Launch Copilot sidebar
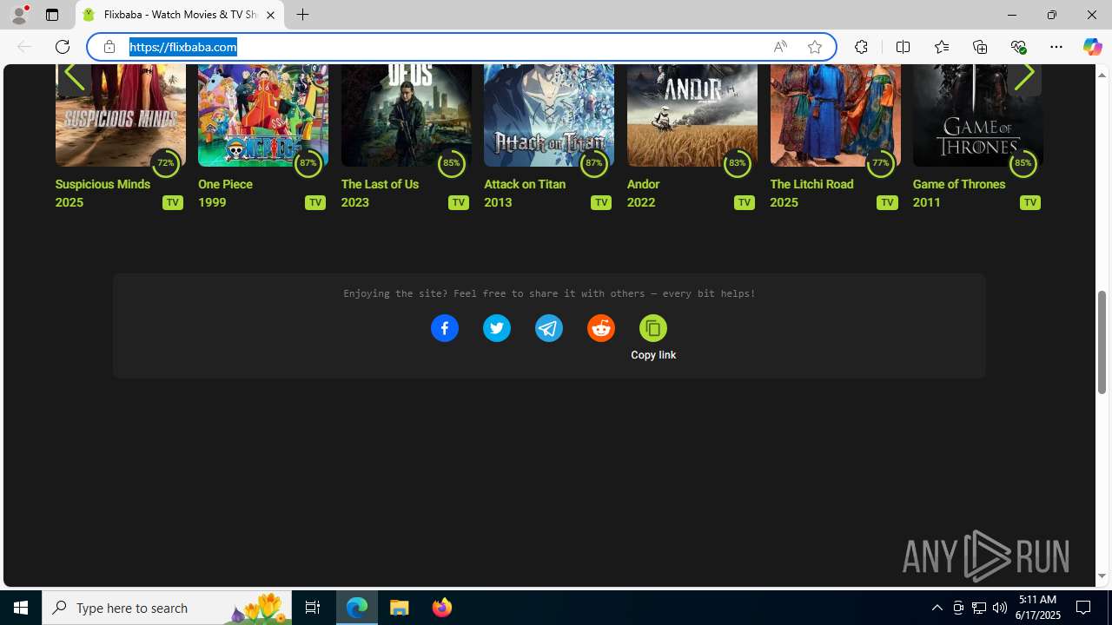This screenshot has width=1112, height=625. pyautogui.click(x=1092, y=47)
